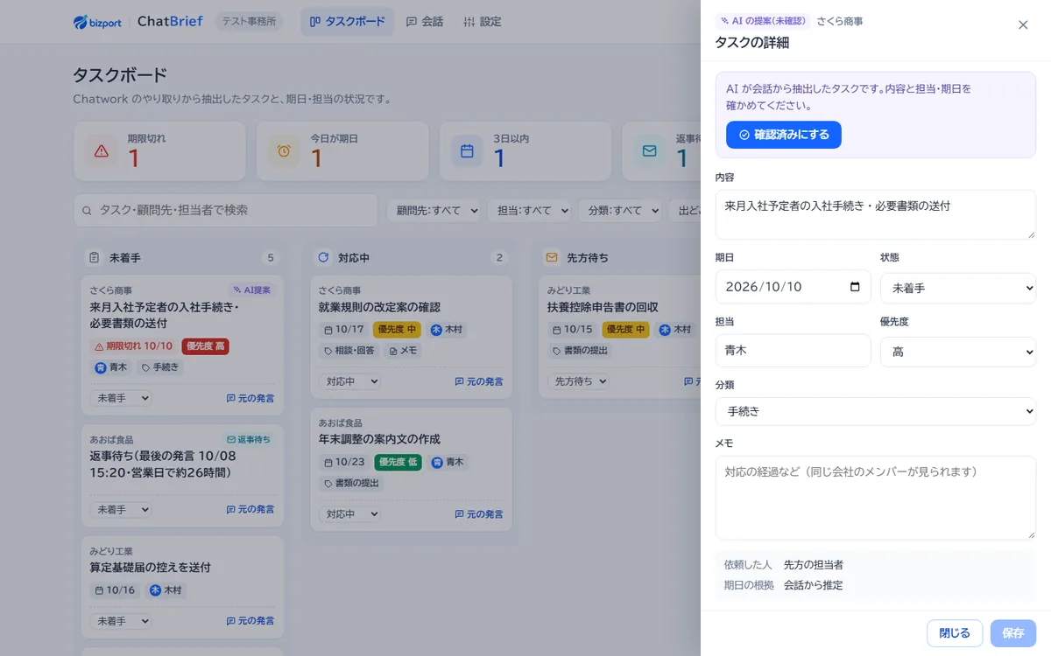The image size is (1051, 656).
Task: Open the 先方待ち status dropdown
Action: pos(579,381)
